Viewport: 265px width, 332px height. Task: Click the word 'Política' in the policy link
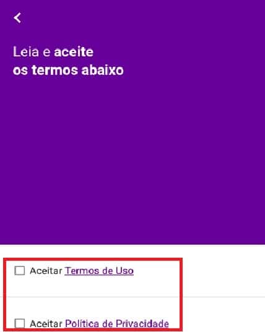[82, 324]
